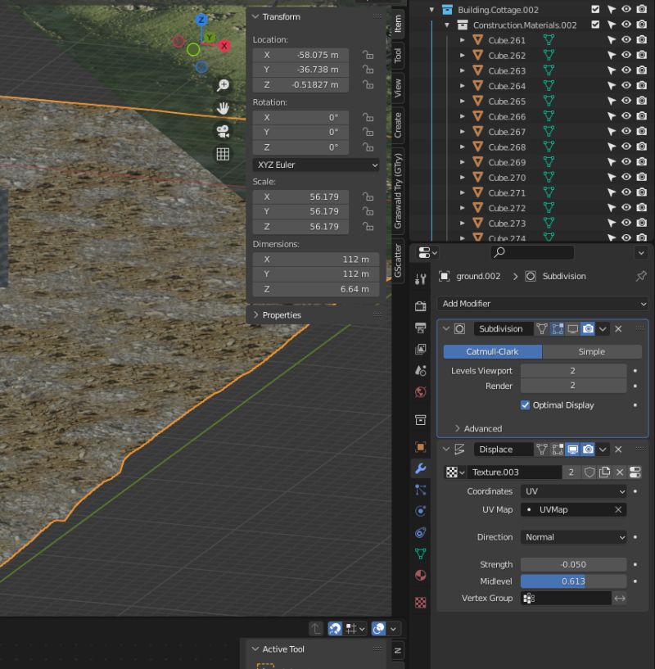Switch subdivision mode to Simple
Viewport: 655px width, 669px height.
coord(591,351)
